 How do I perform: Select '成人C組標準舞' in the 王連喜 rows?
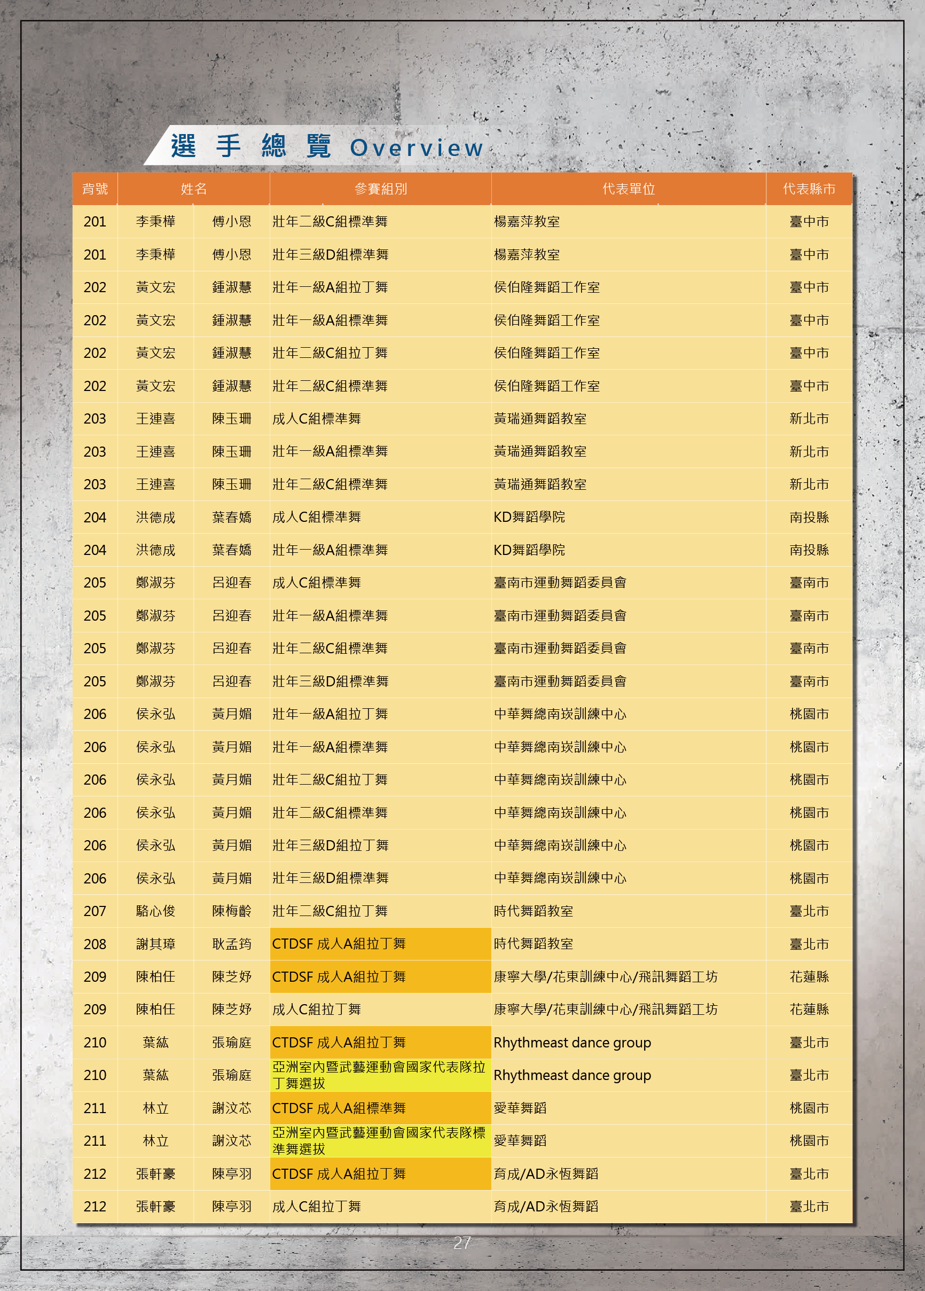pyautogui.click(x=317, y=419)
